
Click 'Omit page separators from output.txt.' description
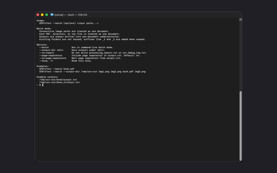97,58
